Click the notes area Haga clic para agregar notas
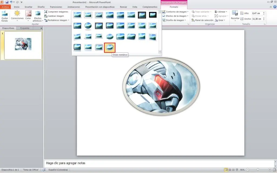Viewport: 277px width, 173px height. pos(65,163)
